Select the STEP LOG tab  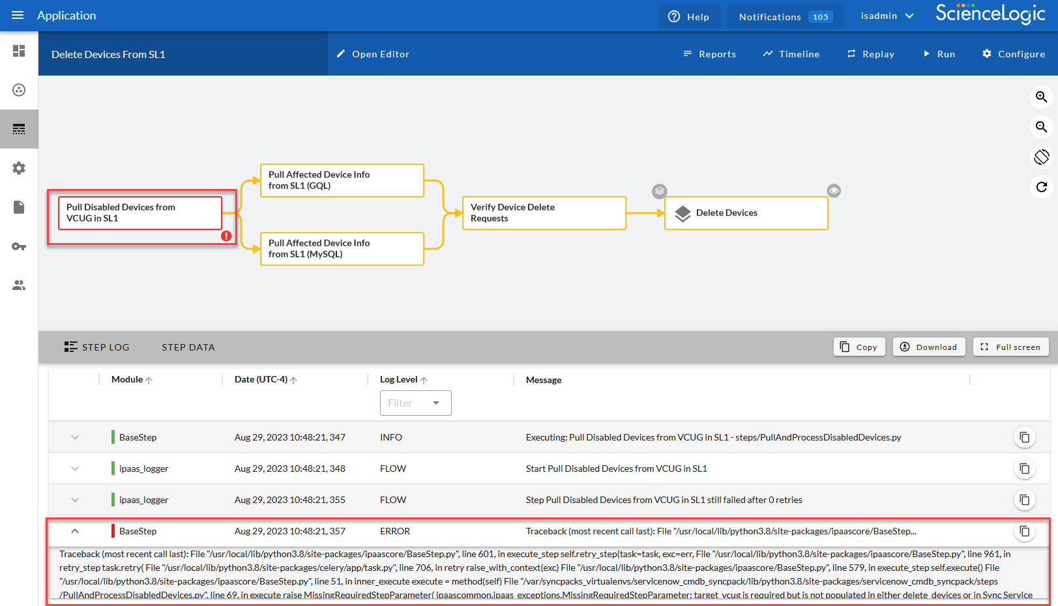pos(97,347)
